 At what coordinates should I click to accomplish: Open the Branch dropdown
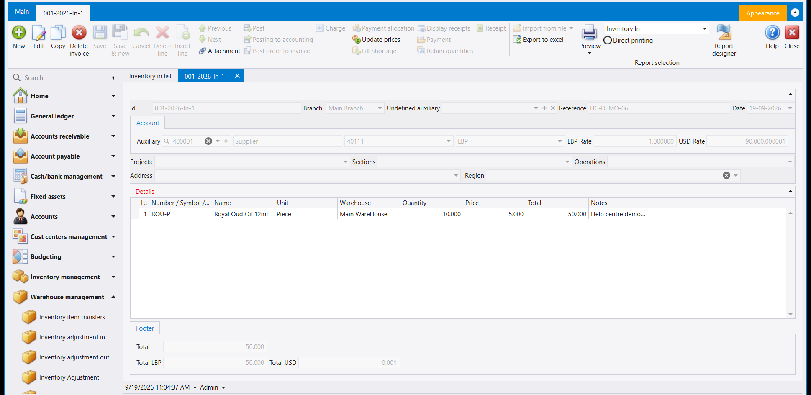(380, 108)
